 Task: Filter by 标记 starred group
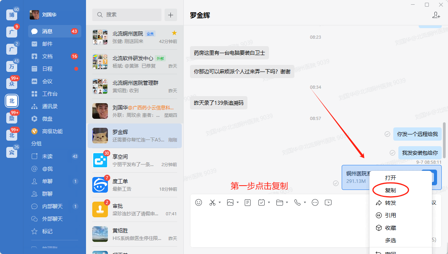pyautogui.click(x=55, y=231)
